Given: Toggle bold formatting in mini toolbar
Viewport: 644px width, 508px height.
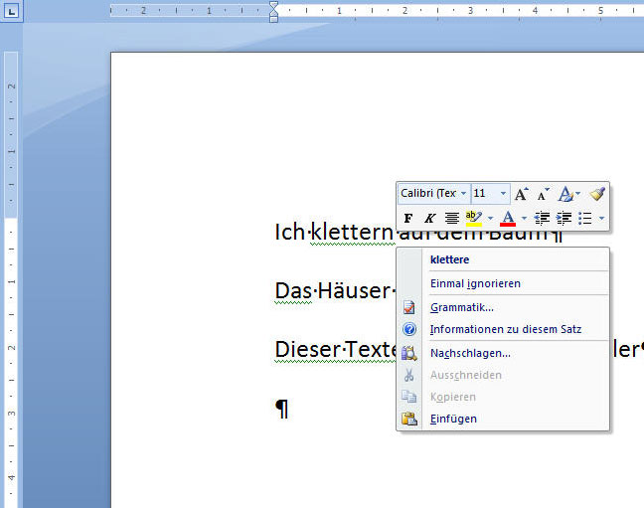Looking at the screenshot, I should (408, 218).
